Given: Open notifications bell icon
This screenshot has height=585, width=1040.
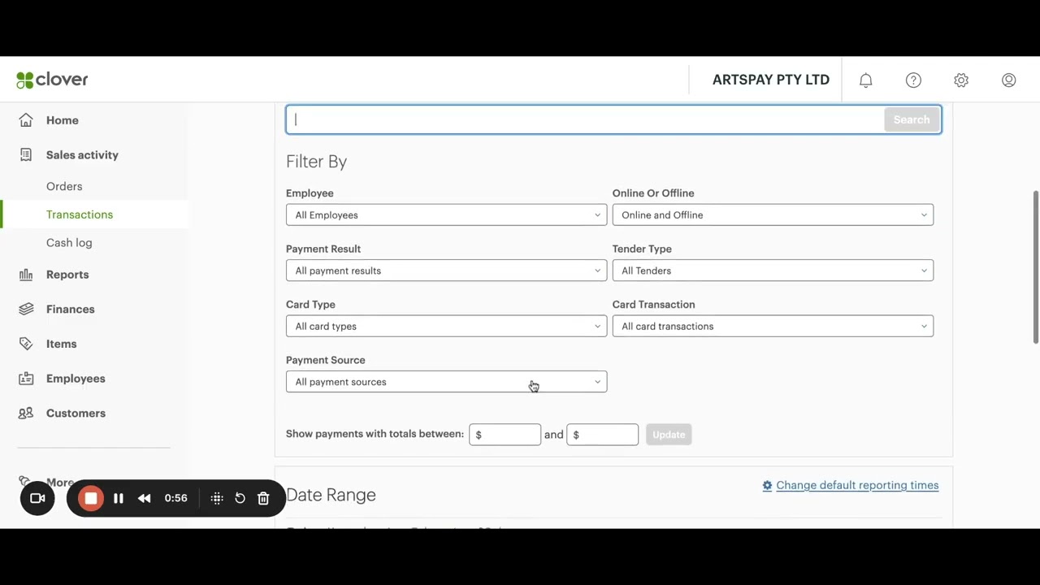Looking at the screenshot, I should (866, 80).
